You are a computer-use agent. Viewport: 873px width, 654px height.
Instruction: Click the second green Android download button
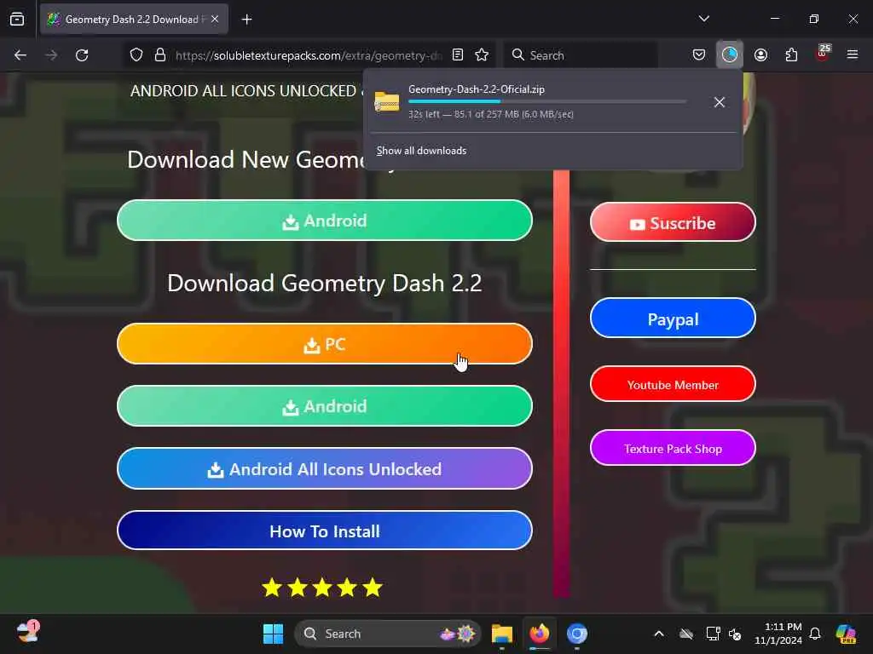pyautogui.click(x=325, y=406)
